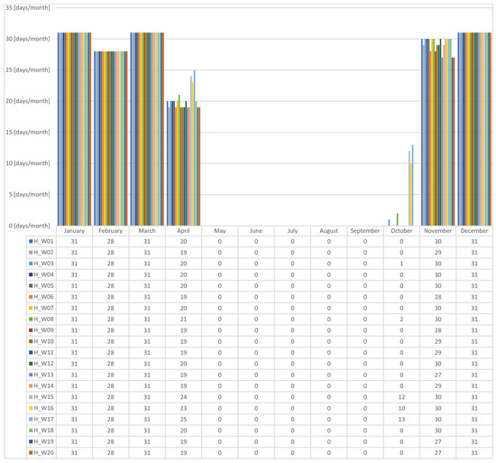The image size is (496, 463).
Task: Select the 0 [days/month] axis label
Action: [x=29, y=226]
